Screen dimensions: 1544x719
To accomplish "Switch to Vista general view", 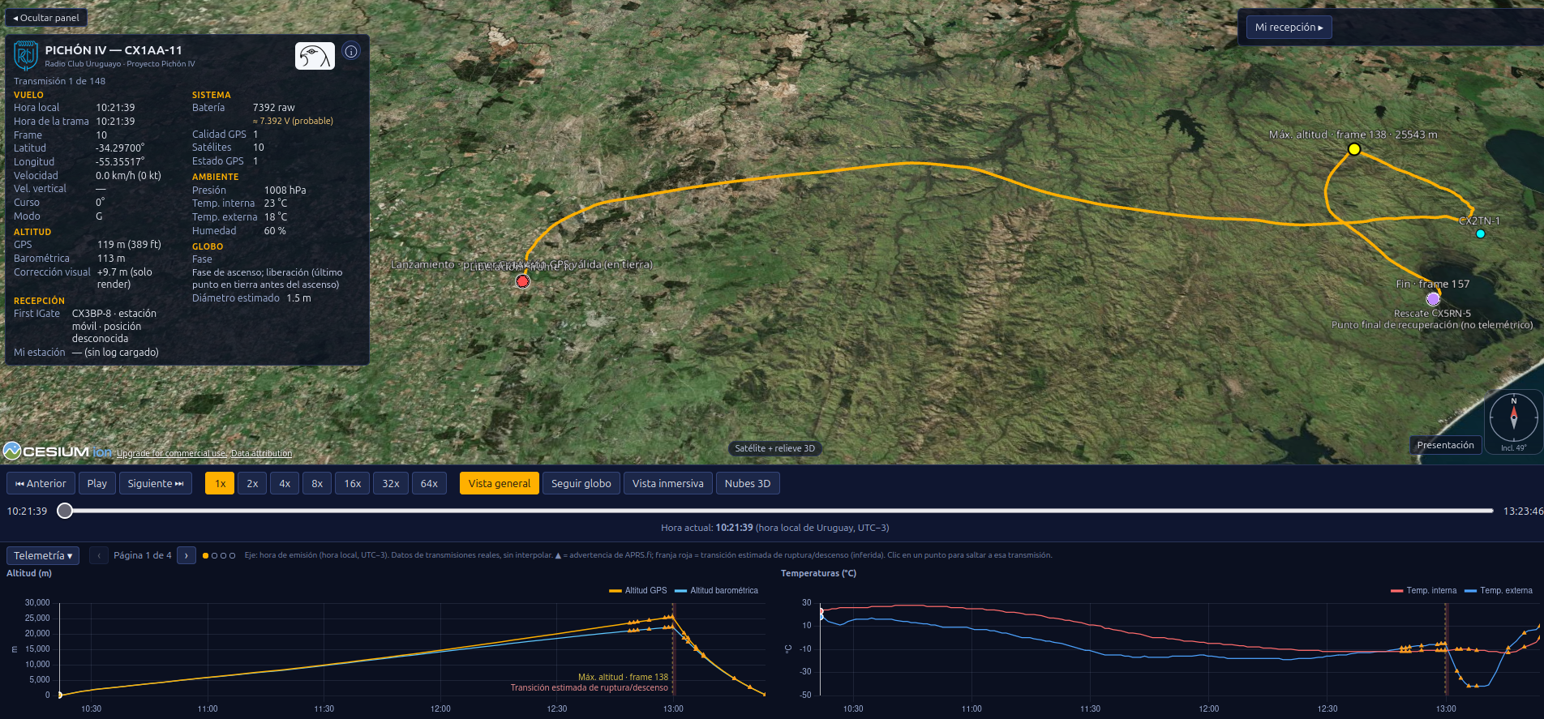I will [x=500, y=483].
